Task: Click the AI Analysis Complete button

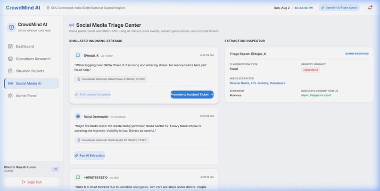Action: coord(92,94)
